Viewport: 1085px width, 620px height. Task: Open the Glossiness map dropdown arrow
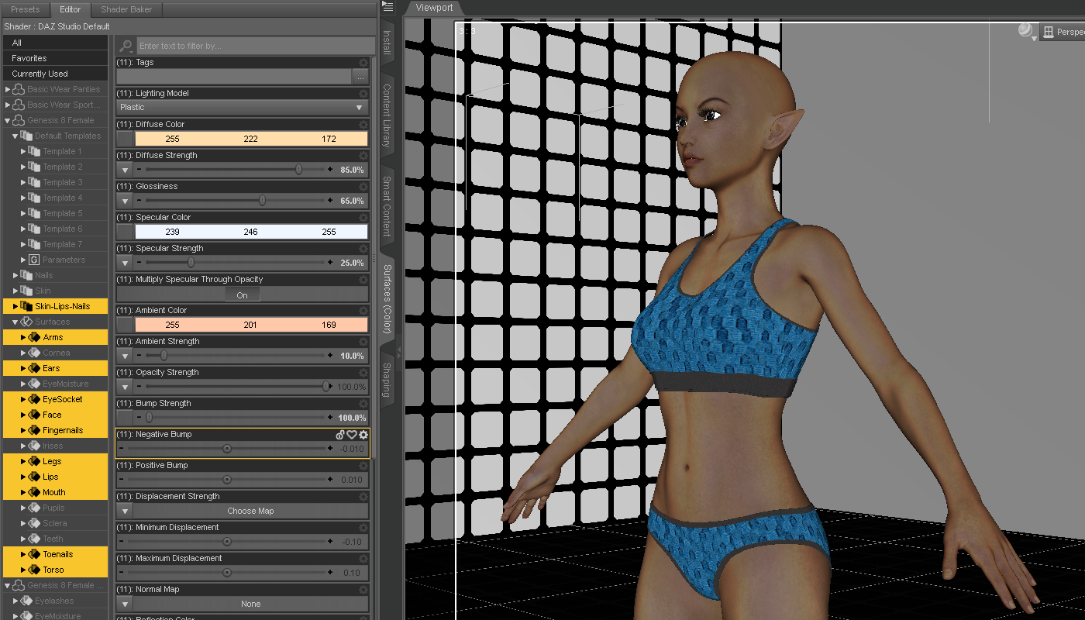coord(125,201)
